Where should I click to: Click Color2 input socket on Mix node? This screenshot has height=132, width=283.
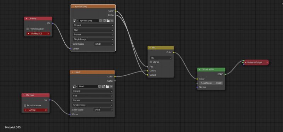[148, 75]
